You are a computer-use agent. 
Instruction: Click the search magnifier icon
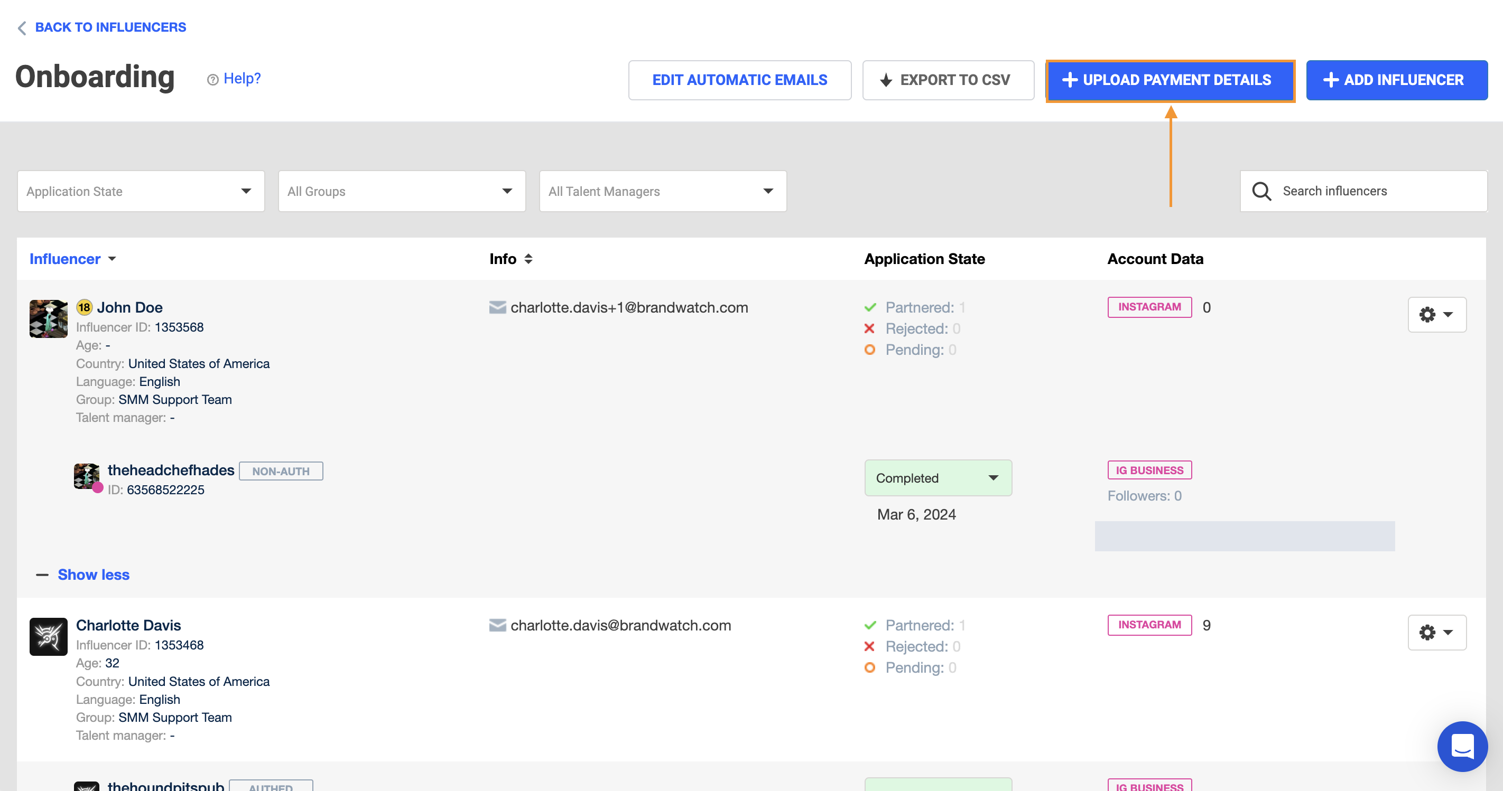(1261, 191)
